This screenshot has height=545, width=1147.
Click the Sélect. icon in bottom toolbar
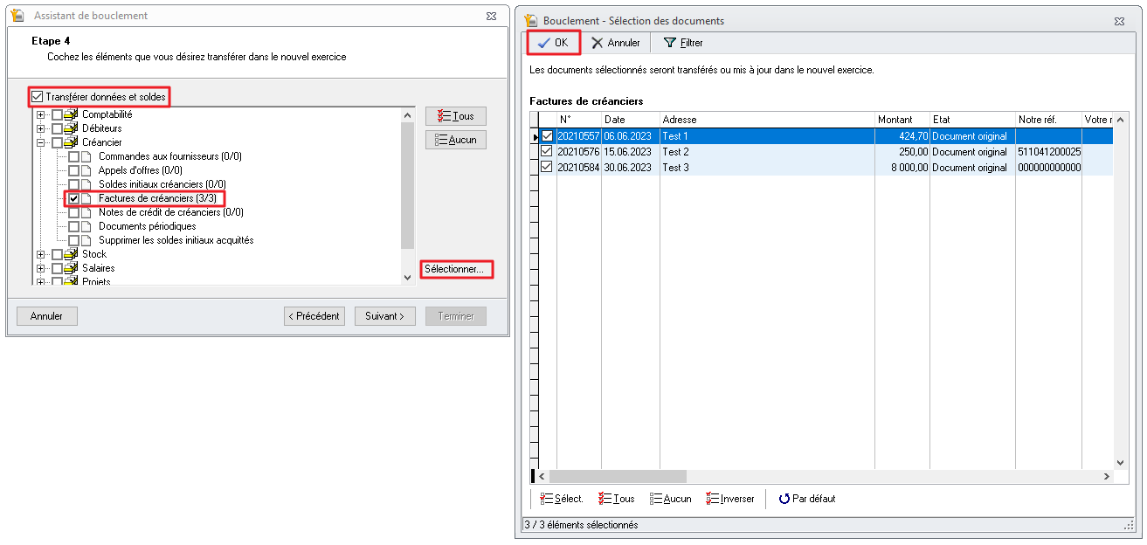561,499
